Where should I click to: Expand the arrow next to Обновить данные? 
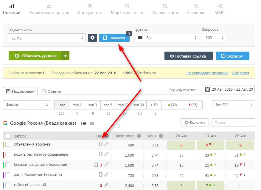(66, 56)
